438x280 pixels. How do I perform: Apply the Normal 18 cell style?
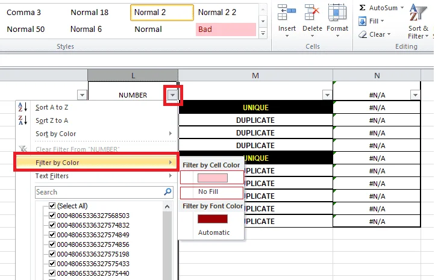pyautogui.click(x=89, y=12)
